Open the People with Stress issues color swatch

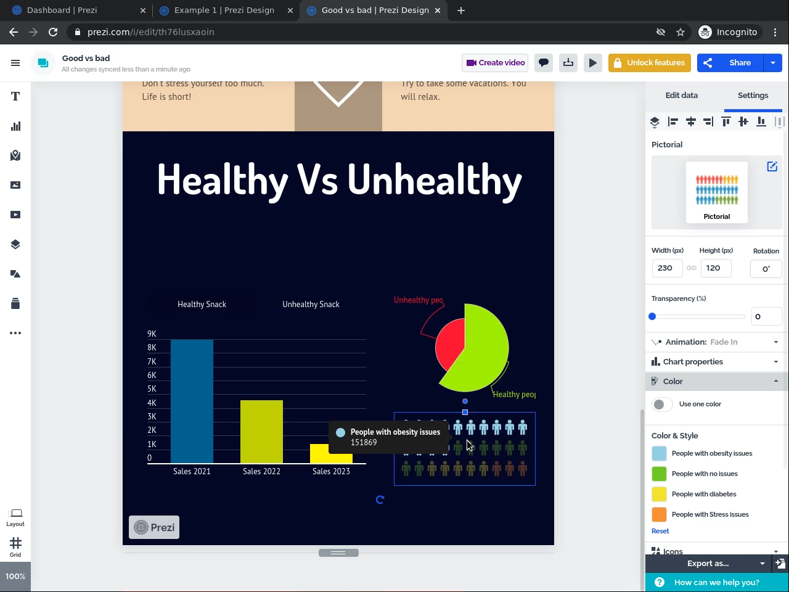coord(659,515)
